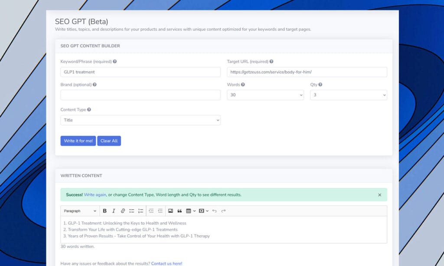
Task: Show help for Words setting
Action: click(x=243, y=85)
